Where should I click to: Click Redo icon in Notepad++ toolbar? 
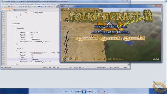click(35, 7)
